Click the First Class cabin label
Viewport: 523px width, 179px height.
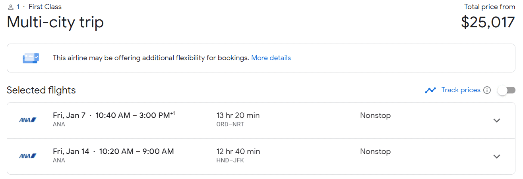coord(45,7)
